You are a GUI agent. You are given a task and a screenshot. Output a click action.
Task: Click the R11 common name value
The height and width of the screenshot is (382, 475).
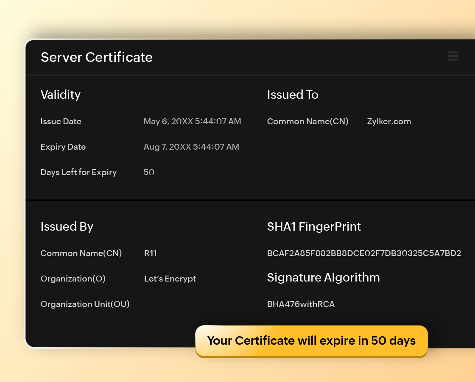tap(151, 253)
